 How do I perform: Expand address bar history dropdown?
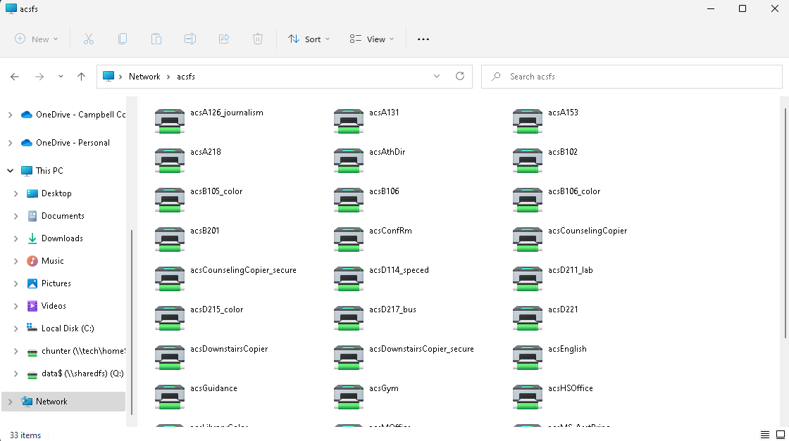pos(436,77)
